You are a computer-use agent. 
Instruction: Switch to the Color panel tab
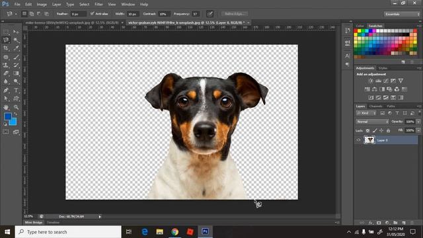tap(360, 26)
